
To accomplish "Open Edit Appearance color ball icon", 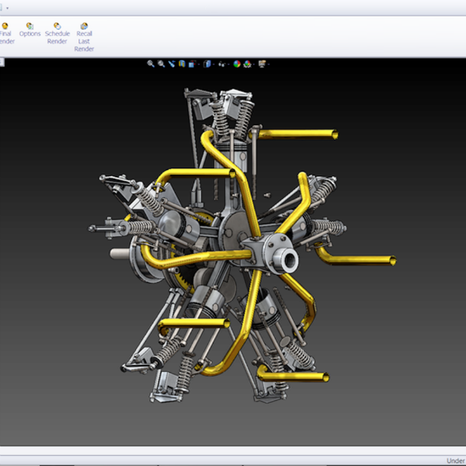I will point(237,64).
